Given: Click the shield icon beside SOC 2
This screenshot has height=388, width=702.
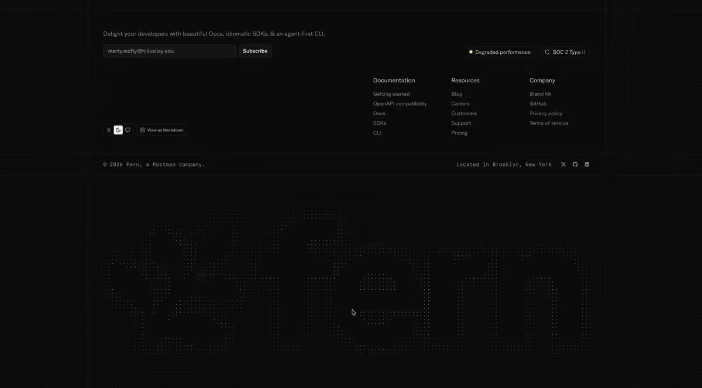Looking at the screenshot, I should point(548,52).
